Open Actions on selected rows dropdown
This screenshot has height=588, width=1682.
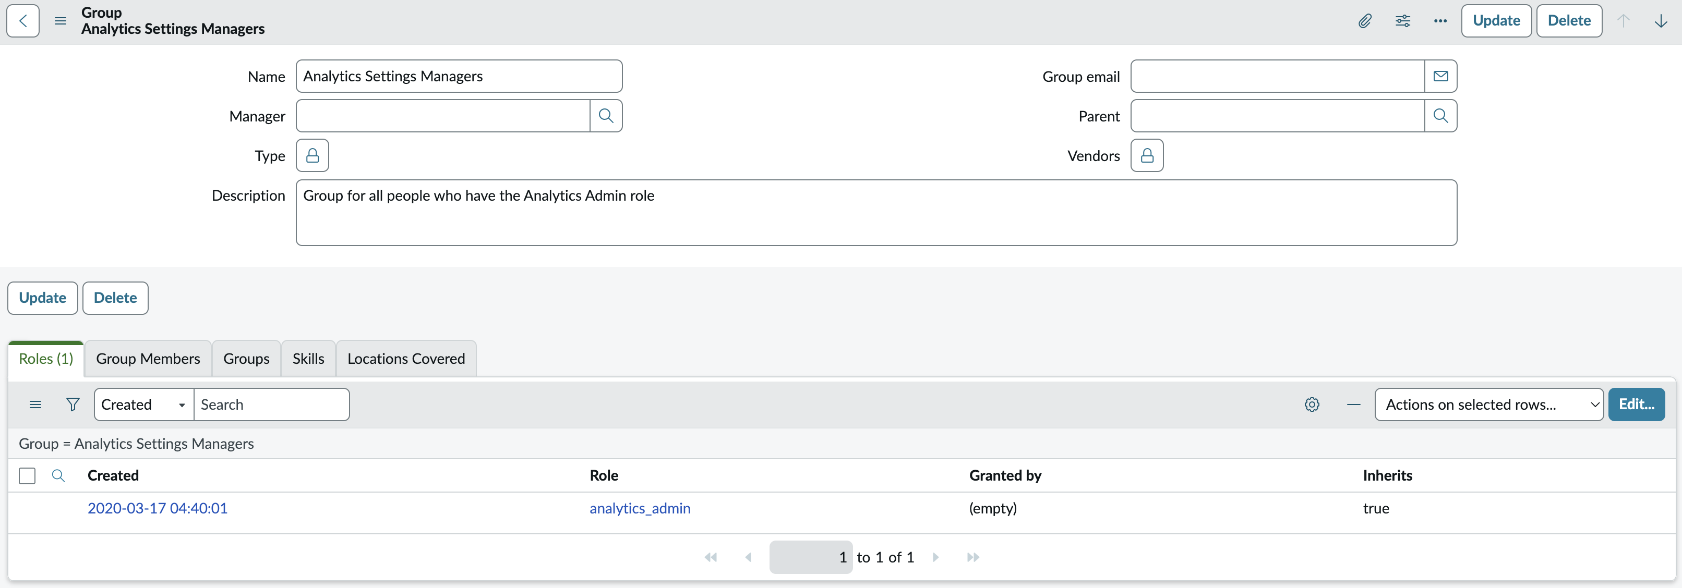click(x=1489, y=405)
